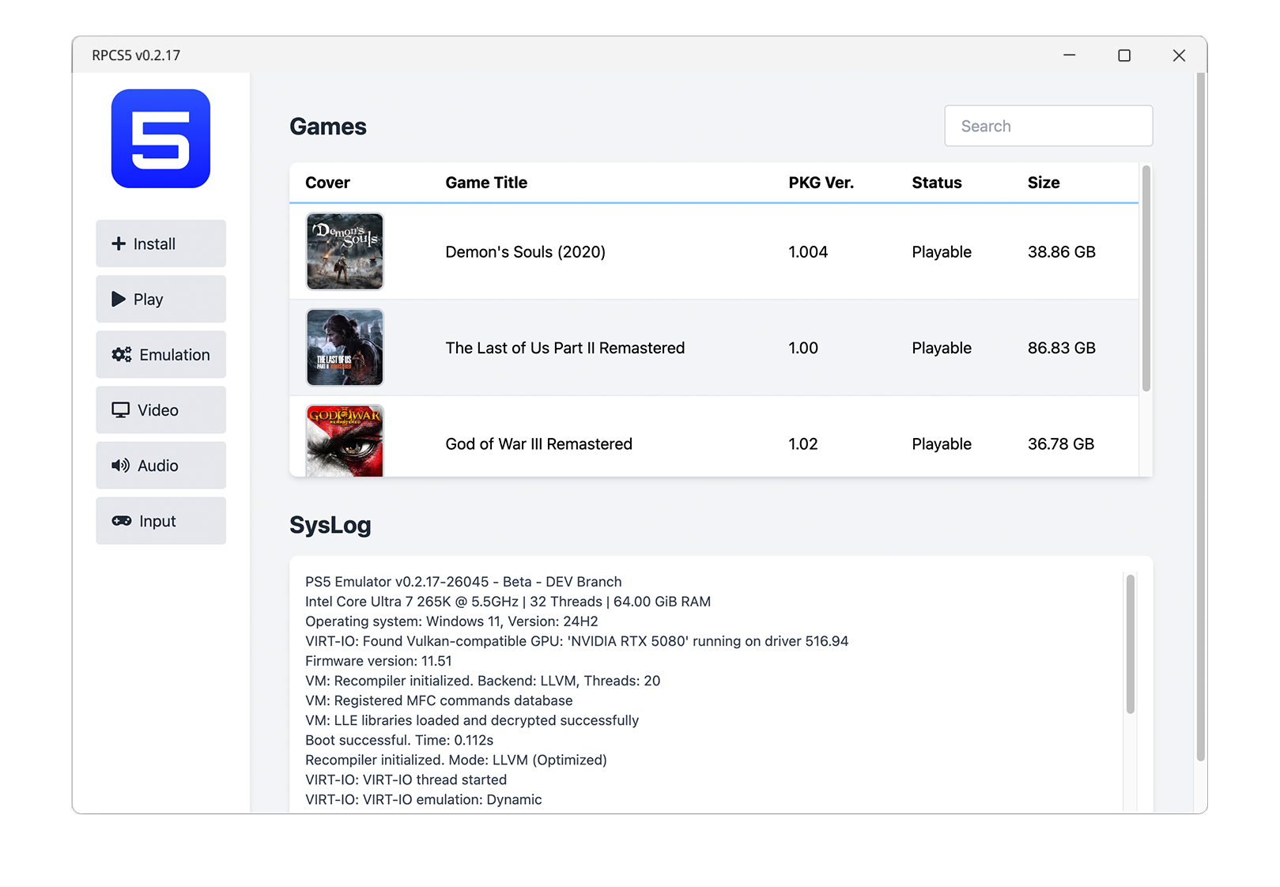
Task: Sort by the Cover column header
Action: [327, 183]
